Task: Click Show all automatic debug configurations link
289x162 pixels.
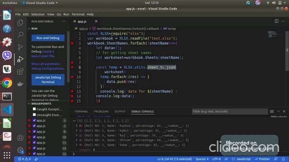Action: pyautogui.click(x=47, y=66)
